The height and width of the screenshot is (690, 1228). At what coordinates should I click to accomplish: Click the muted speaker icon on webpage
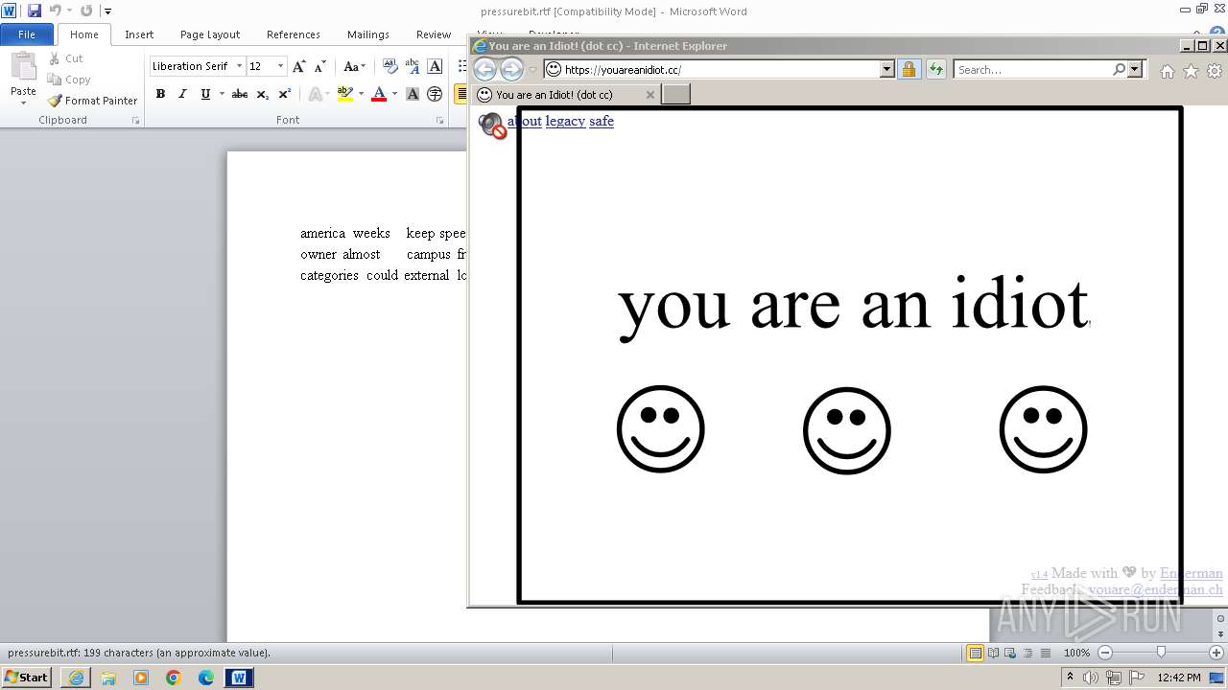coord(492,126)
